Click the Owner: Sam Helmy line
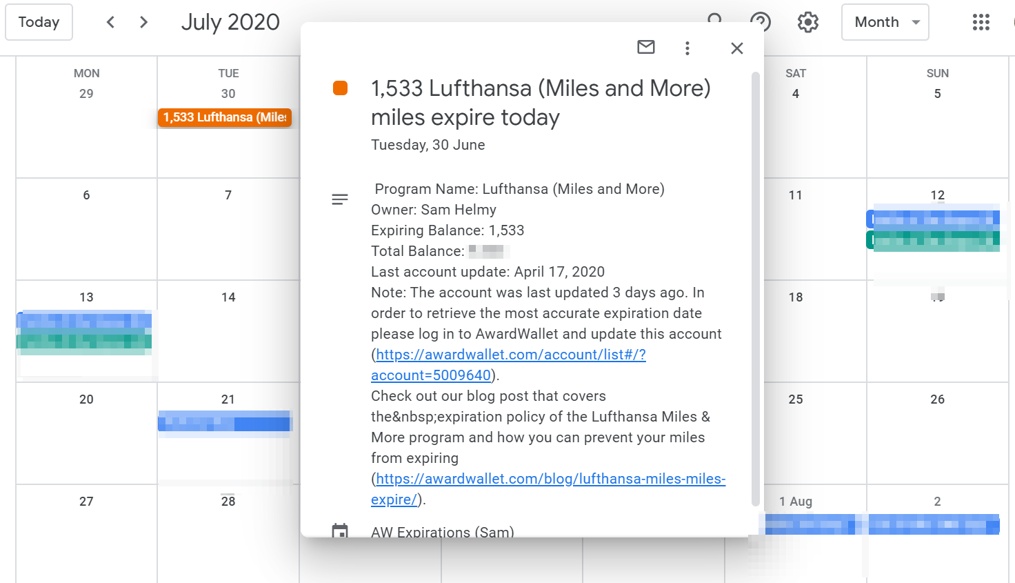 [x=434, y=210]
